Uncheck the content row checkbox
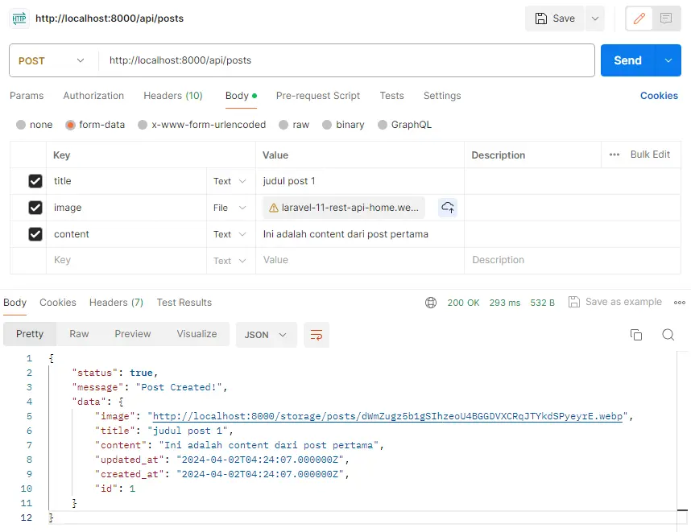The image size is (691, 532). (x=35, y=234)
